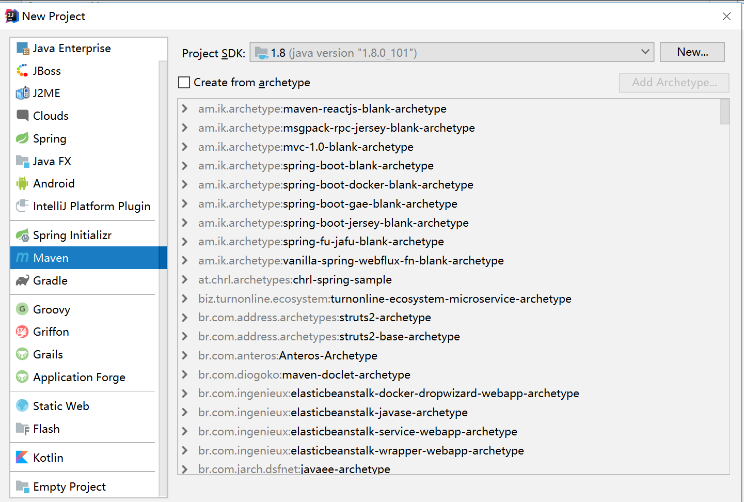Expand chrl-spring-sample node
Screen dimensions: 744x502
(185, 280)
